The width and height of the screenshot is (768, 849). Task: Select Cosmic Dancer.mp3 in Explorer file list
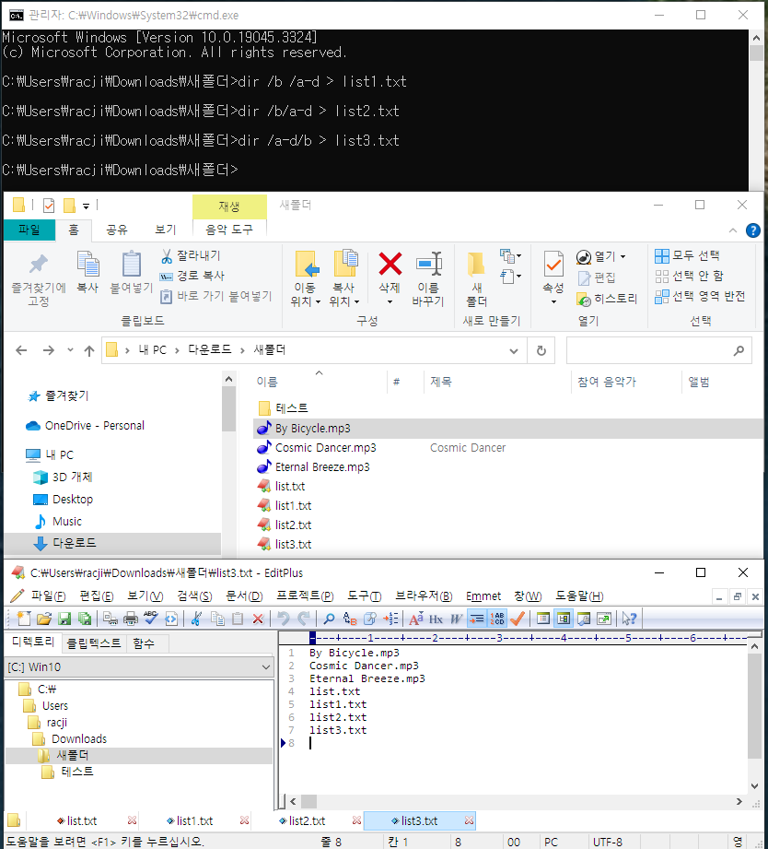point(326,448)
